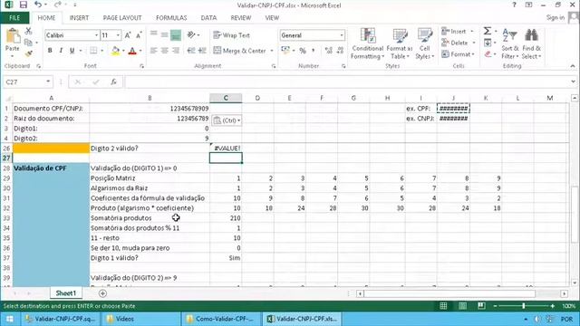Click the Save icon in Quick Access
The image size is (580, 326).
24,5
